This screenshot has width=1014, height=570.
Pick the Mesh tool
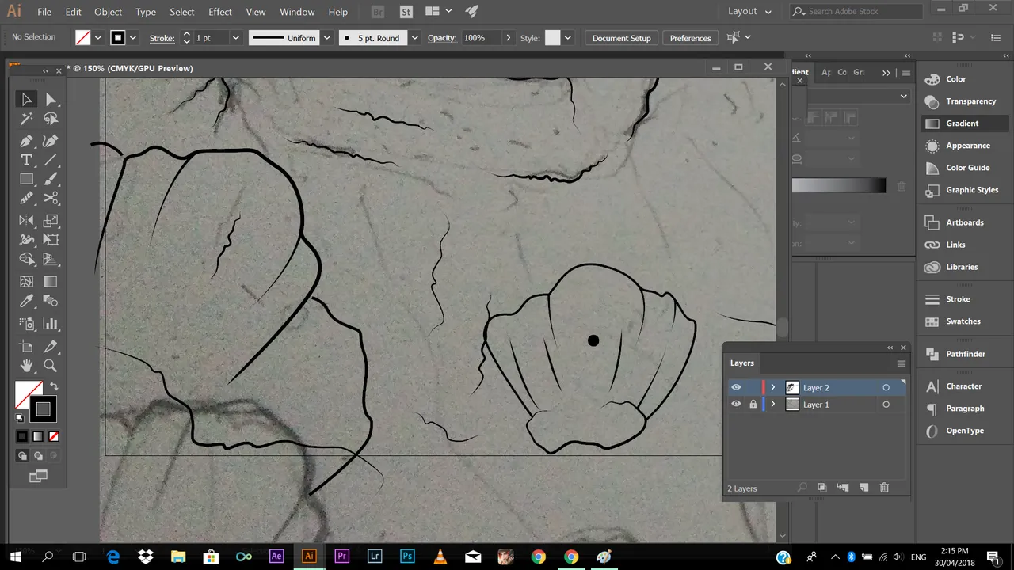pyautogui.click(x=26, y=282)
